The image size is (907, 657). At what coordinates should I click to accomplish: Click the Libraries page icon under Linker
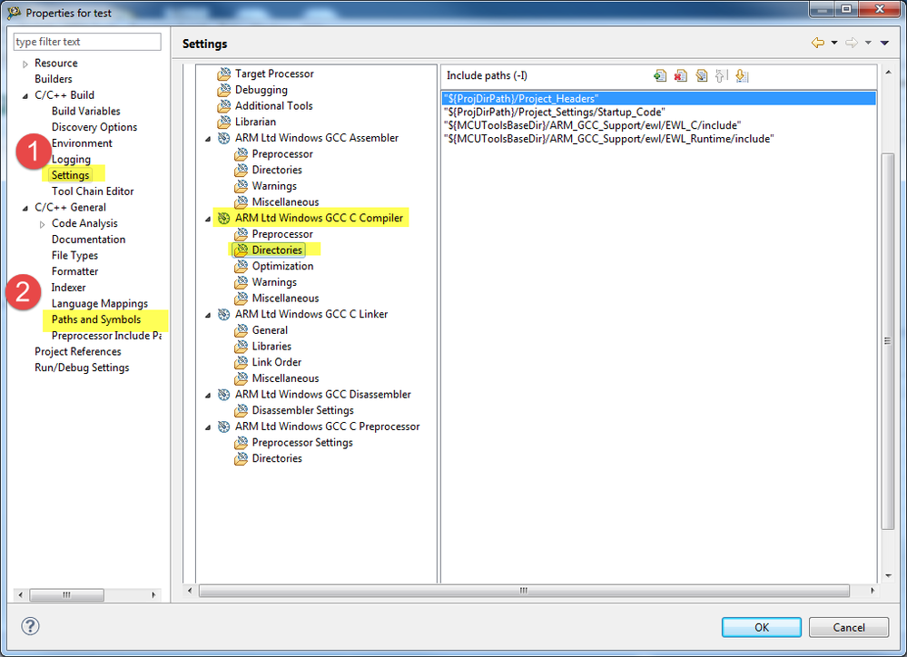[242, 347]
